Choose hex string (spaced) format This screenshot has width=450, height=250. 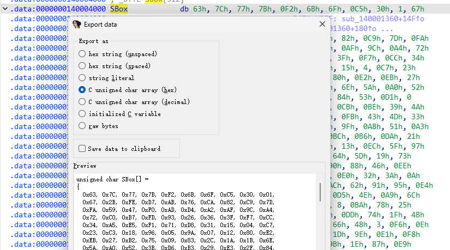tap(82, 66)
